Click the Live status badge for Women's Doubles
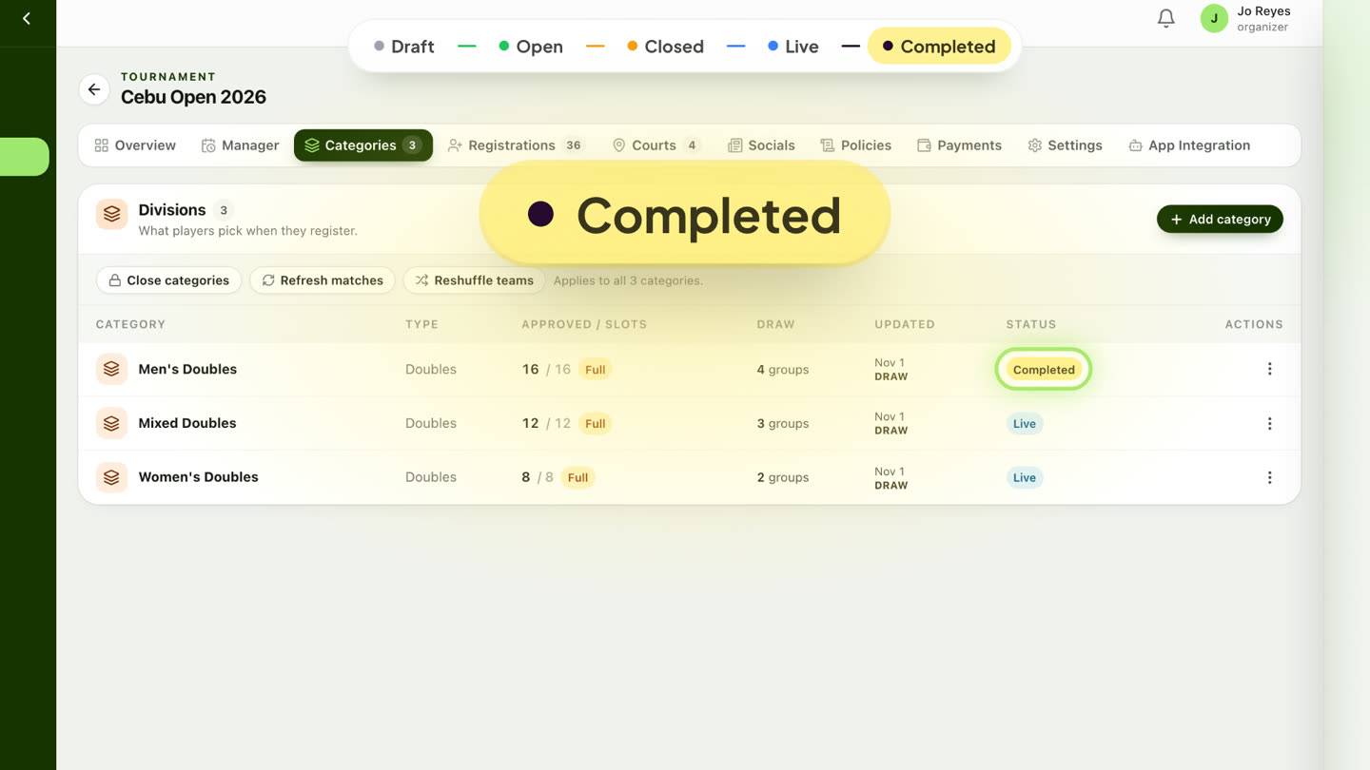 point(1025,478)
